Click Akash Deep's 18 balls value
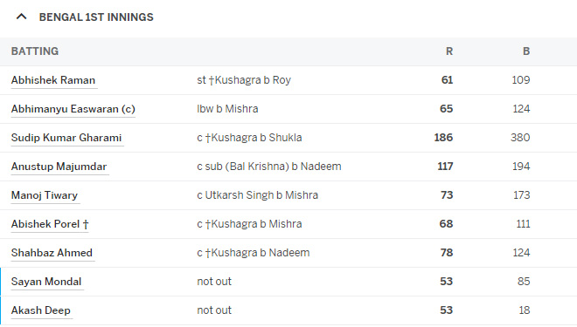Screen dimensions: 577x327 pyautogui.click(x=525, y=310)
